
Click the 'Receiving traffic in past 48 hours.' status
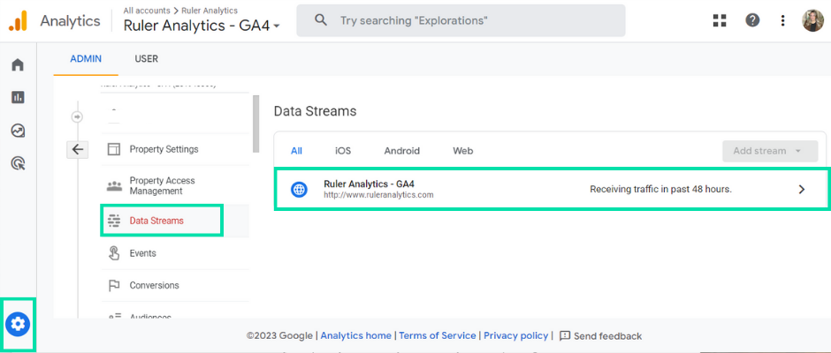click(660, 190)
